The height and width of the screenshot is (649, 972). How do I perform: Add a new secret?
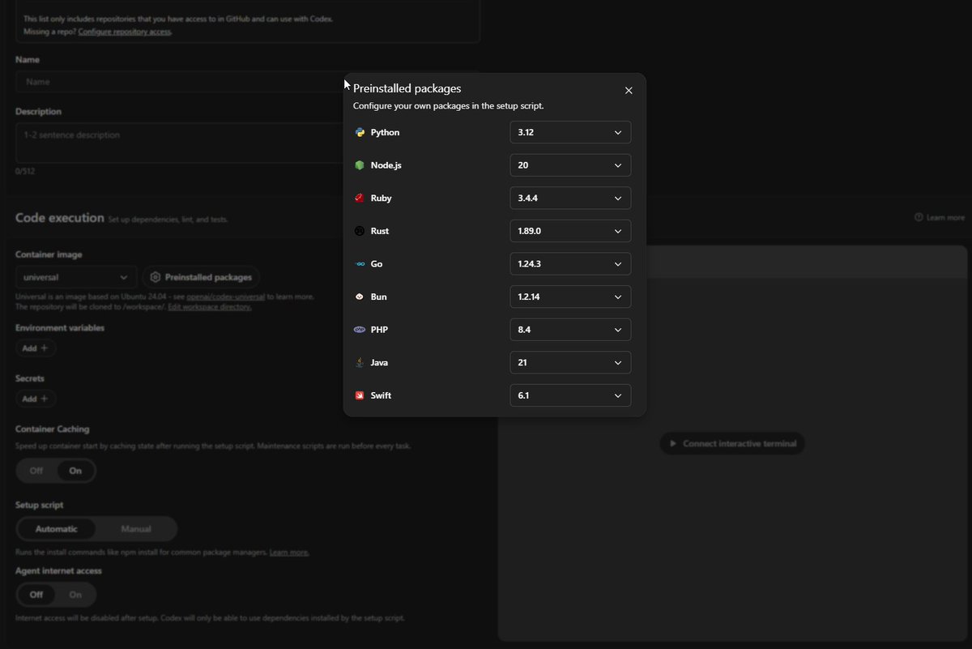coord(35,399)
